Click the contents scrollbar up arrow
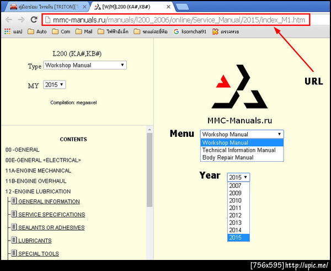 click(150, 130)
